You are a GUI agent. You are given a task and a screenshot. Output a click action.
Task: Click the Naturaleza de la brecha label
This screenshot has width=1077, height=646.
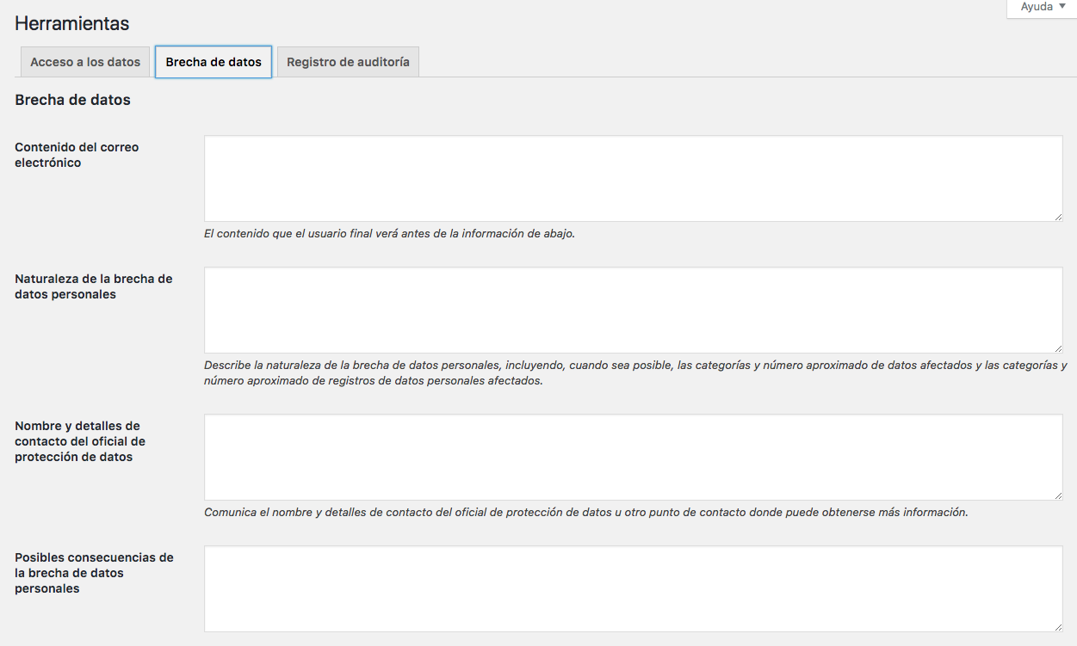pos(94,286)
